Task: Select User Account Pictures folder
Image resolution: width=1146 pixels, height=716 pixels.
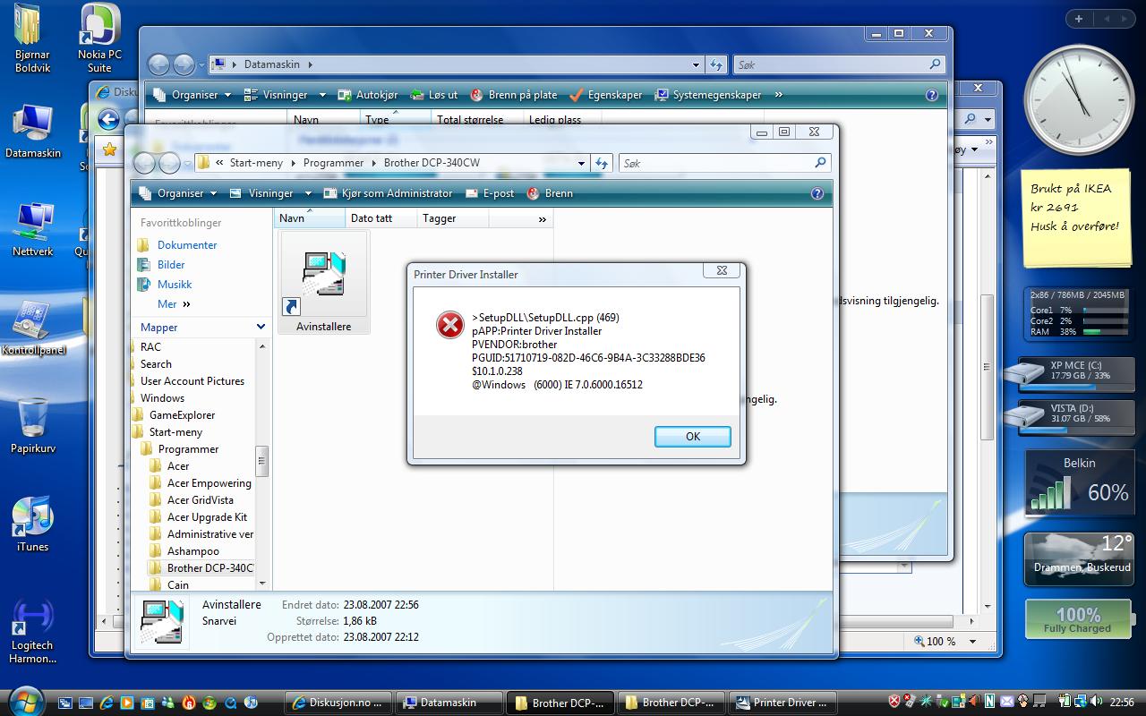Action: pyautogui.click(x=192, y=381)
